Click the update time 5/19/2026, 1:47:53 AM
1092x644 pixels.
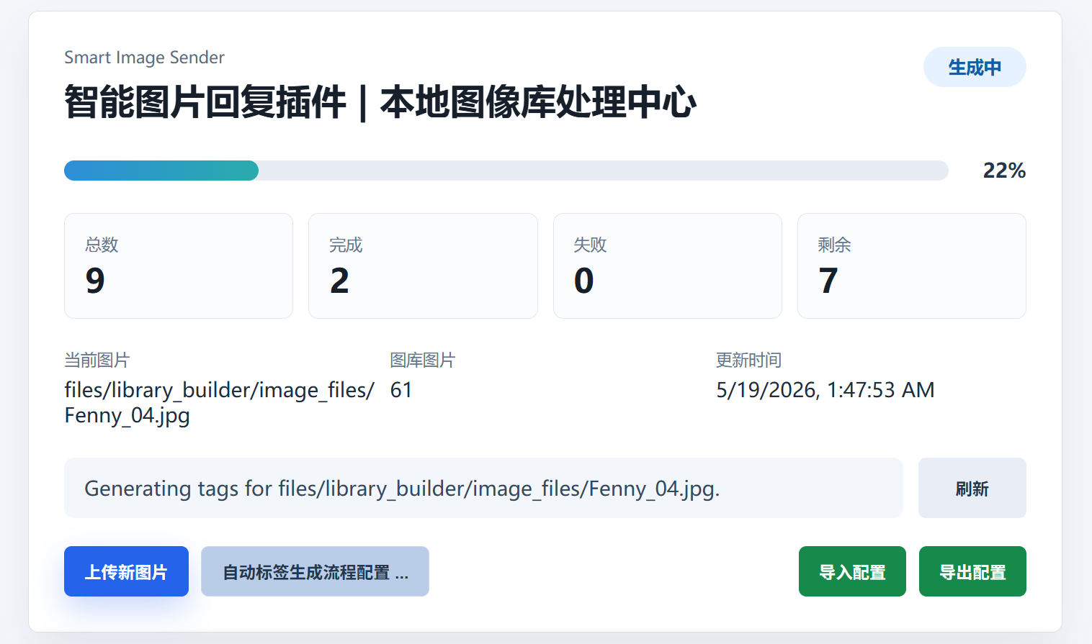[825, 390]
